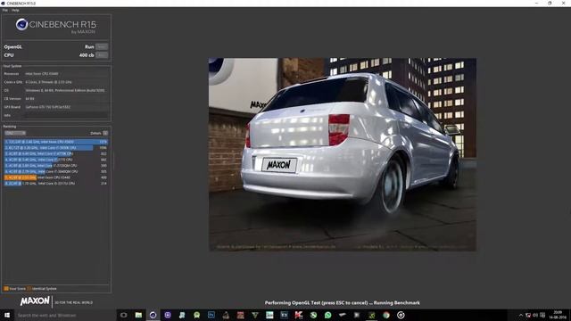
Task: Open the Kaspersky red K taskbar icon
Action: [x=299, y=315]
